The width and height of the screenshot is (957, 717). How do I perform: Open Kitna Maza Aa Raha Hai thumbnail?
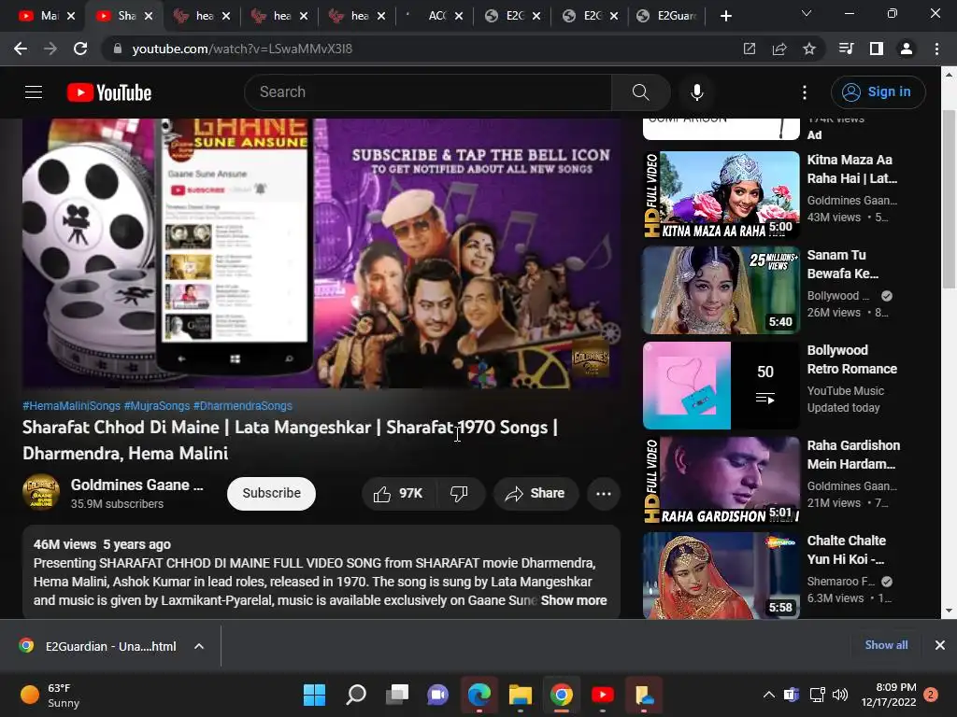click(x=721, y=194)
